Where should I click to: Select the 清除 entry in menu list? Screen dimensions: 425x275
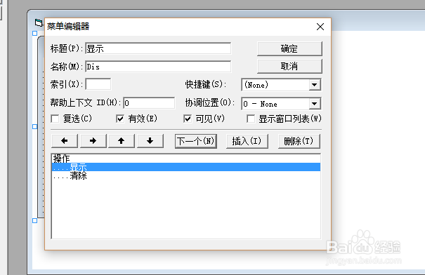pos(186,175)
